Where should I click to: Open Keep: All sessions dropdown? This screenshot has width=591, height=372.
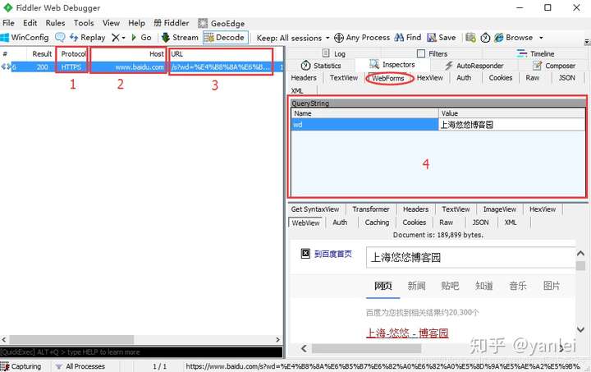click(293, 38)
